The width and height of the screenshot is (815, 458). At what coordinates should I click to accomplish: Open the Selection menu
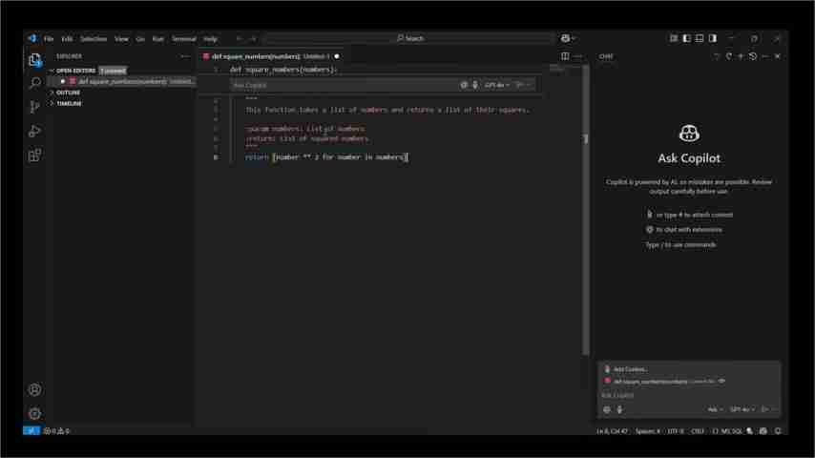94,38
